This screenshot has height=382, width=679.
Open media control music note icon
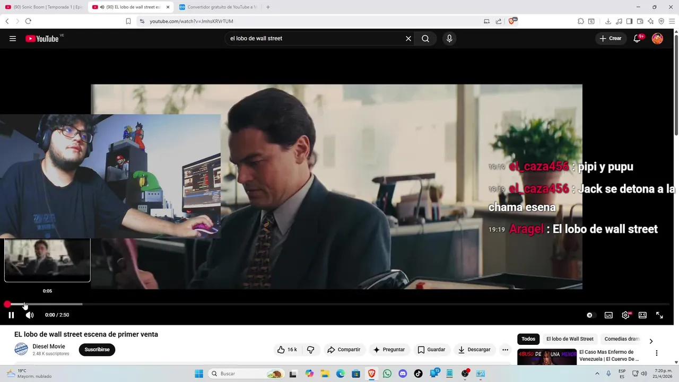(x=619, y=21)
